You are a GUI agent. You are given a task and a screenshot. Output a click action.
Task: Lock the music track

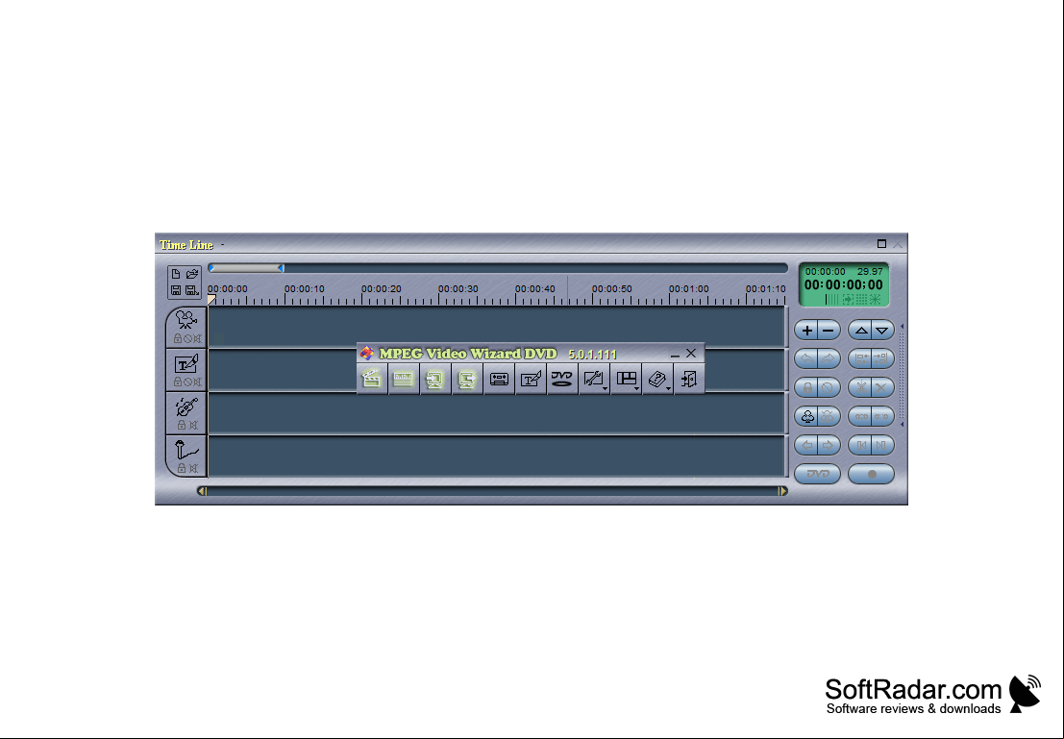[x=182, y=425]
